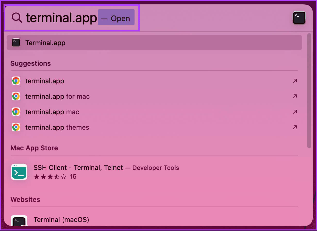
Task: Open the arrow next to terminal.app for mac
Action: coord(295,96)
